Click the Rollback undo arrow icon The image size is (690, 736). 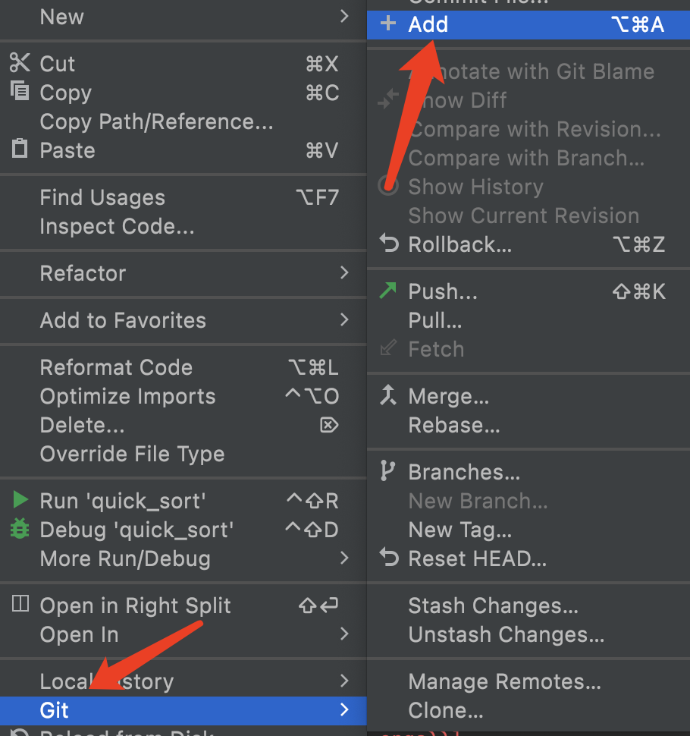coord(388,244)
